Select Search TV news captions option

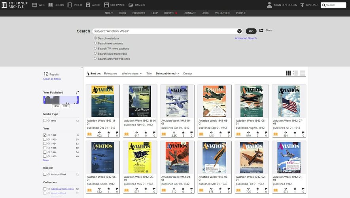(x=95, y=48)
